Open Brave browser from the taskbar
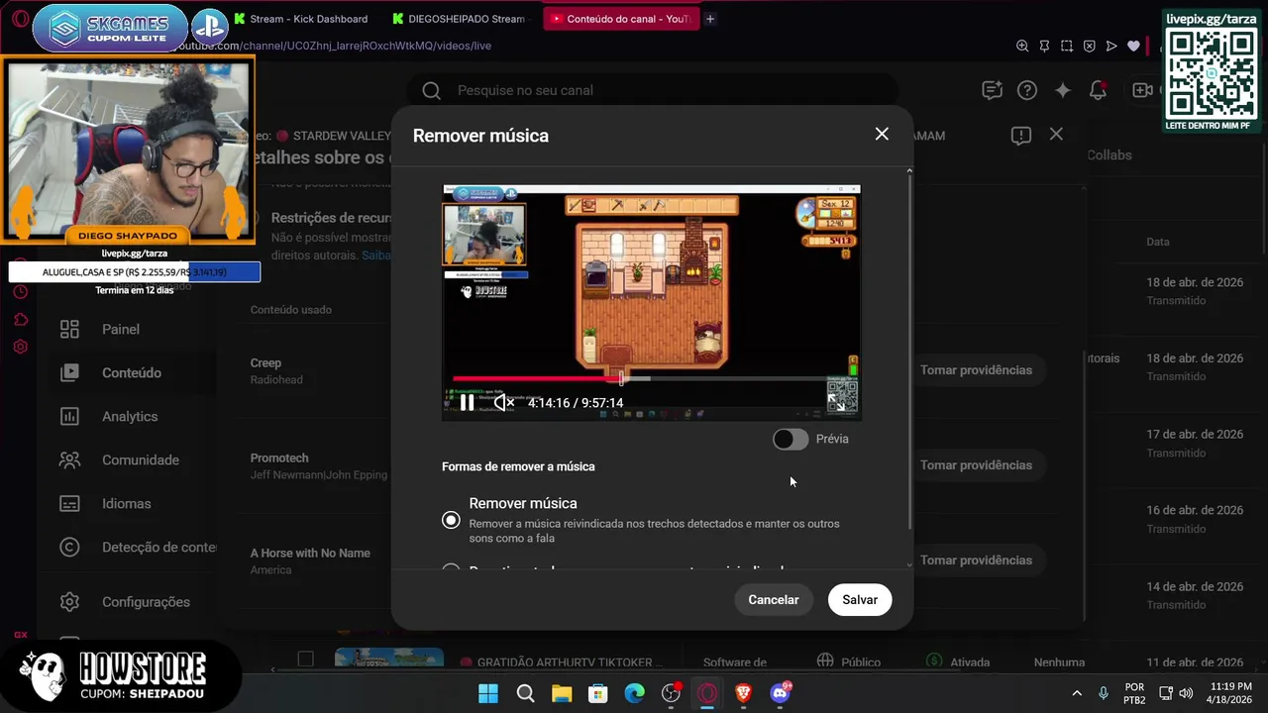The width and height of the screenshot is (1268, 713). click(744, 693)
